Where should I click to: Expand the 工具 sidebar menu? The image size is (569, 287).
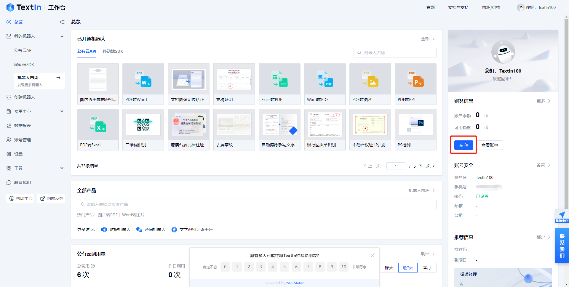coord(62,168)
